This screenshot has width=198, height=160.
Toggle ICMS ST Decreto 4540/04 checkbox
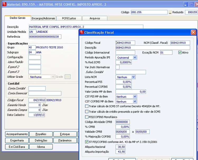click(87, 106)
